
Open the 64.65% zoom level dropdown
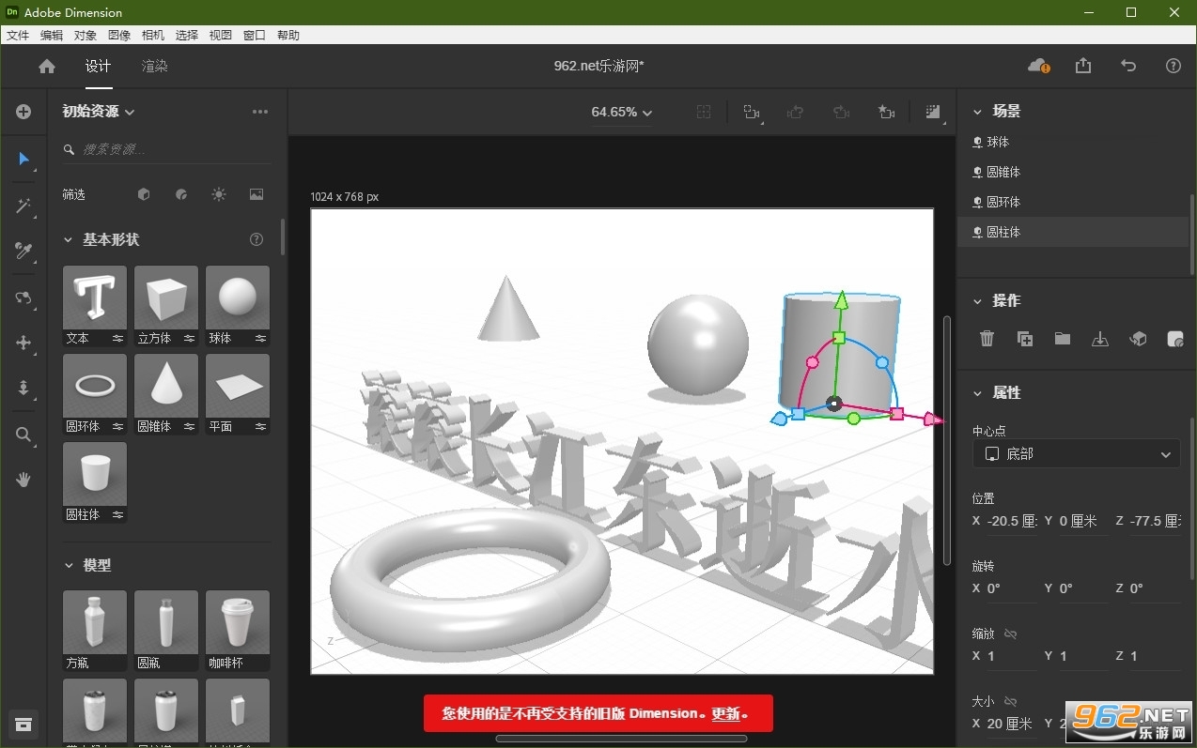pos(622,112)
